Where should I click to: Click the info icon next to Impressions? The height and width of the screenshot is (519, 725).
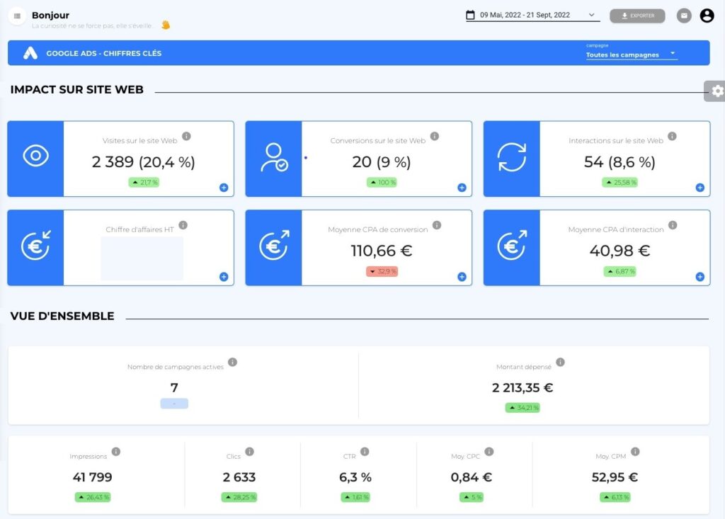pos(117,450)
